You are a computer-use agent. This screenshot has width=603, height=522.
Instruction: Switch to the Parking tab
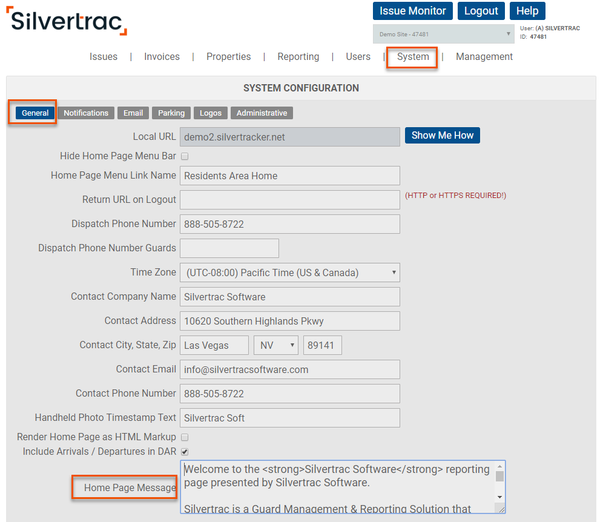point(171,113)
